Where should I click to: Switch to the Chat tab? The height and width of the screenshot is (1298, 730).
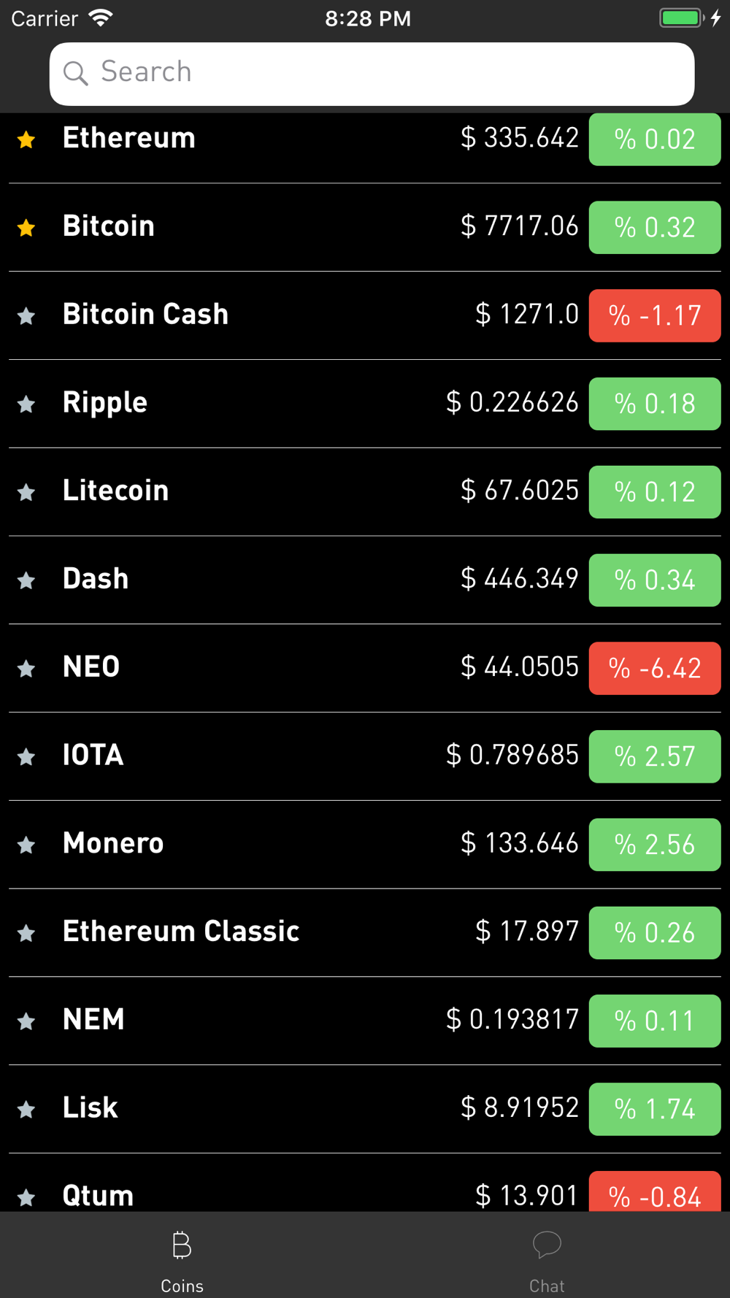click(547, 1257)
